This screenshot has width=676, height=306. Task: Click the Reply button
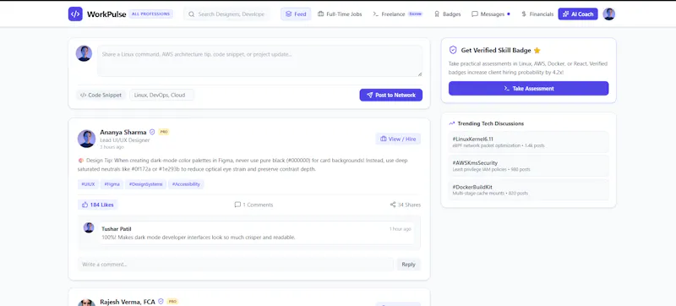coord(408,265)
